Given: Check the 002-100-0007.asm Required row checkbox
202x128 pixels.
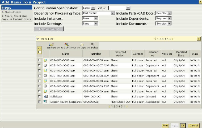Looking at the screenshot, I should (39, 71).
